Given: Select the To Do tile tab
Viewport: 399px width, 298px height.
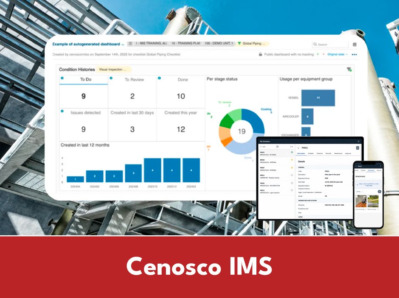Looking at the screenshot, I should point(84,80).
